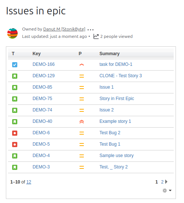Open the Sample use story summary link

117,156
